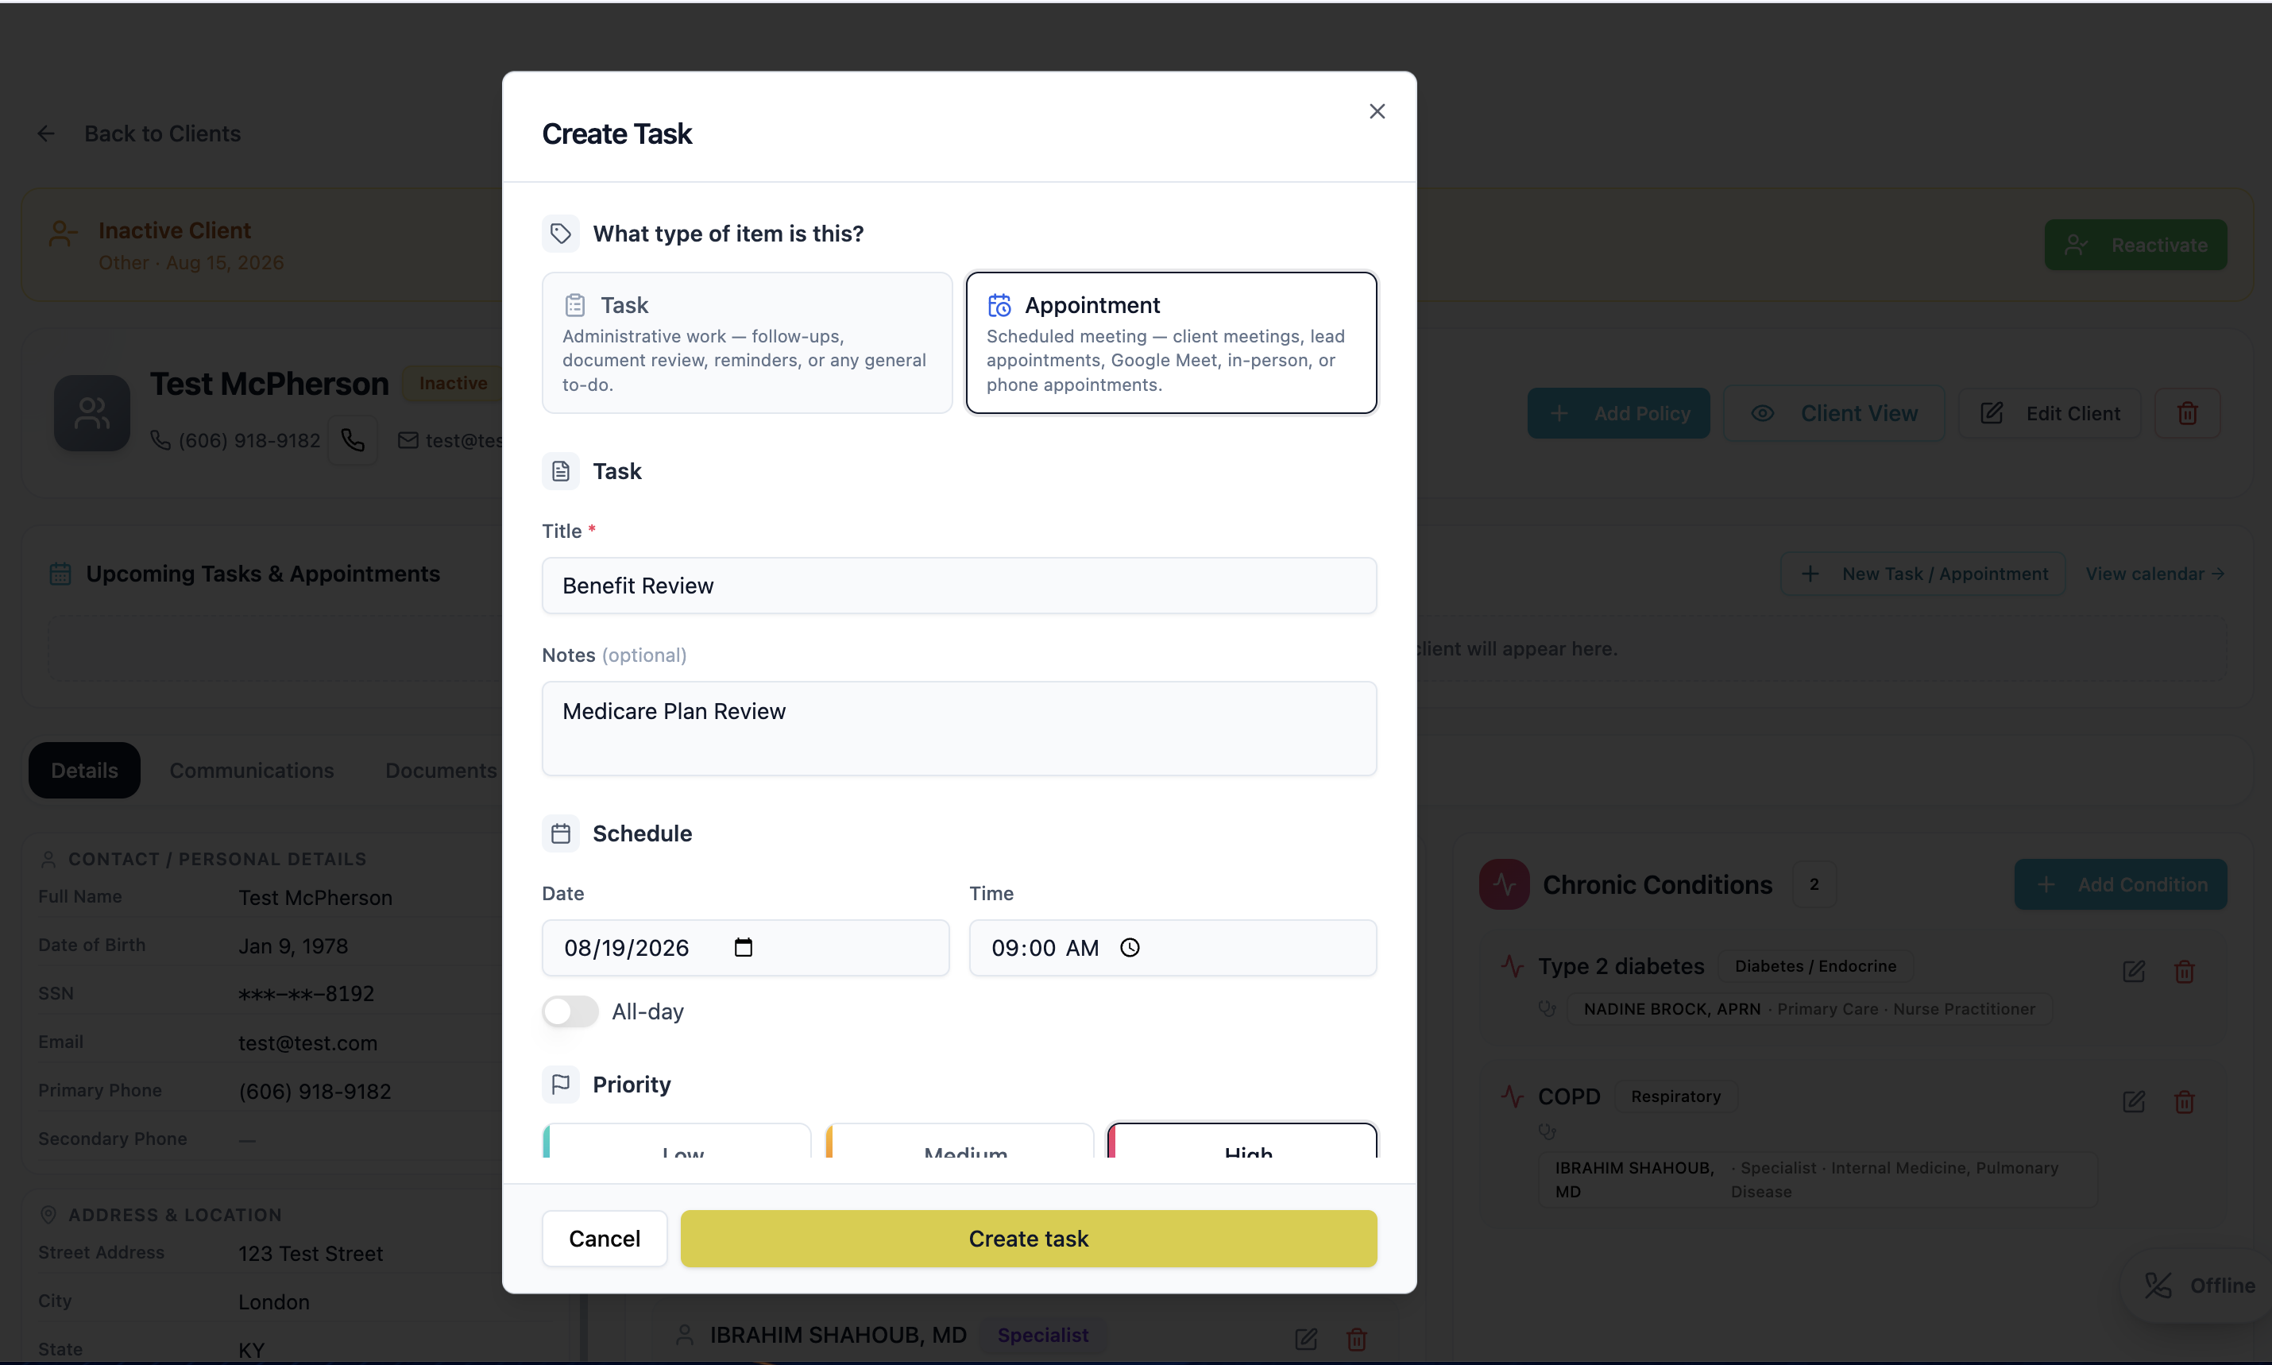Click the Edit Client button
Viewport: 2272px width, 1365px height.
click(x=2050, y=413)
